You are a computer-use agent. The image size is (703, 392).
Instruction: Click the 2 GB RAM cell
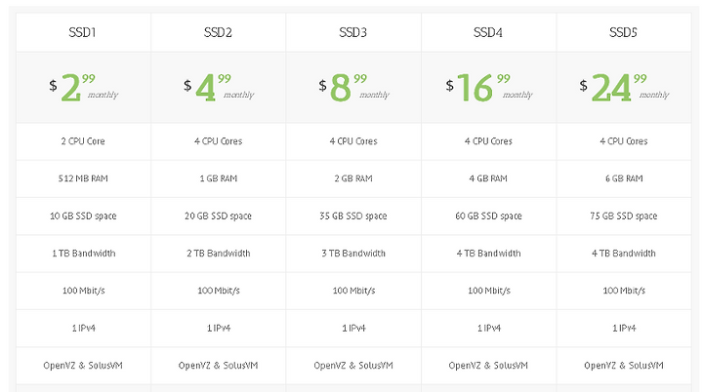[x=353, y=178]
